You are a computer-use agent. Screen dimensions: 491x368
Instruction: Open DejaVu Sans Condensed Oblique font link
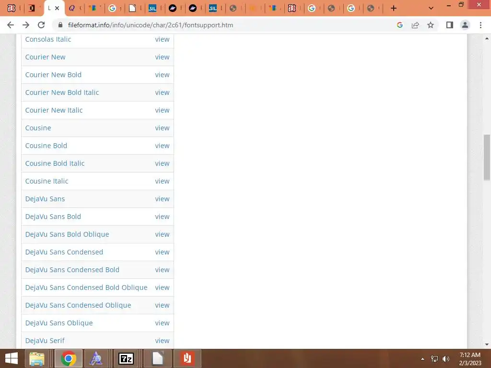78,305
